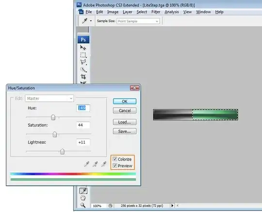The height and width of the screenshot is (212, 262).
Task: Select the Hand tool
Action: pos(83,198)
